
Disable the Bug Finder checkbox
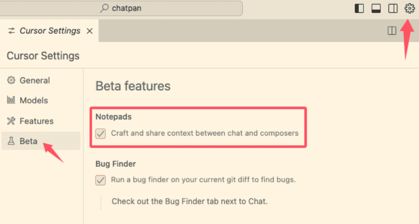(100, 180)
